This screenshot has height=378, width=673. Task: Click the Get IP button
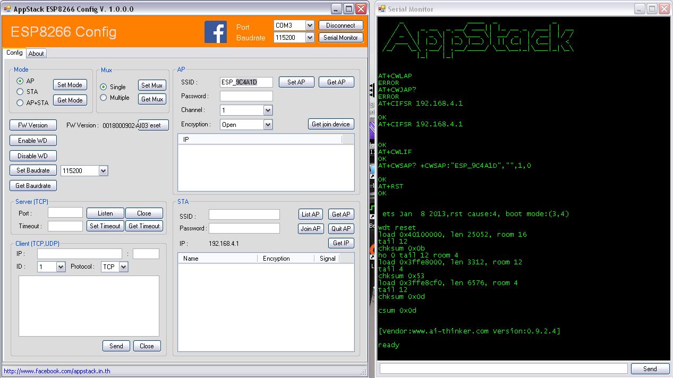341,243
